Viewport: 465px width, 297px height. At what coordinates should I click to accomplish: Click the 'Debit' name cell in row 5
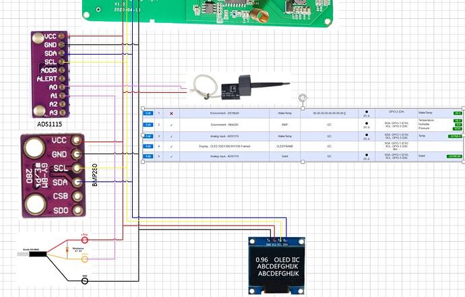pos(284,156)
